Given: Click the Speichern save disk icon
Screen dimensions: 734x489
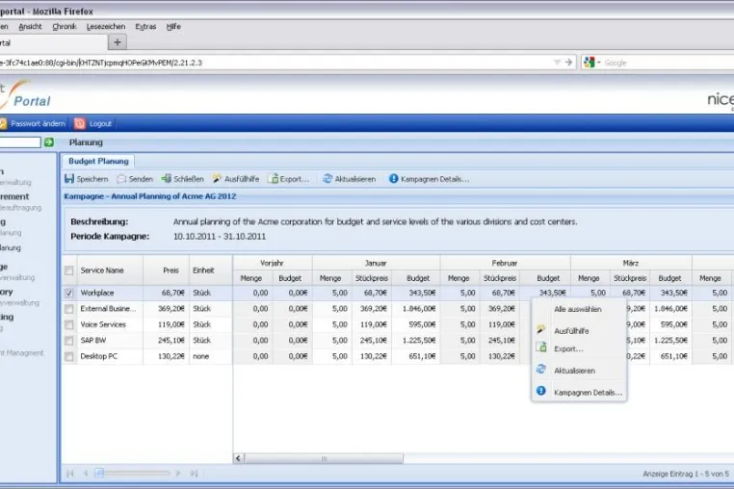Looking at the screenshot, I should [69, 179].
